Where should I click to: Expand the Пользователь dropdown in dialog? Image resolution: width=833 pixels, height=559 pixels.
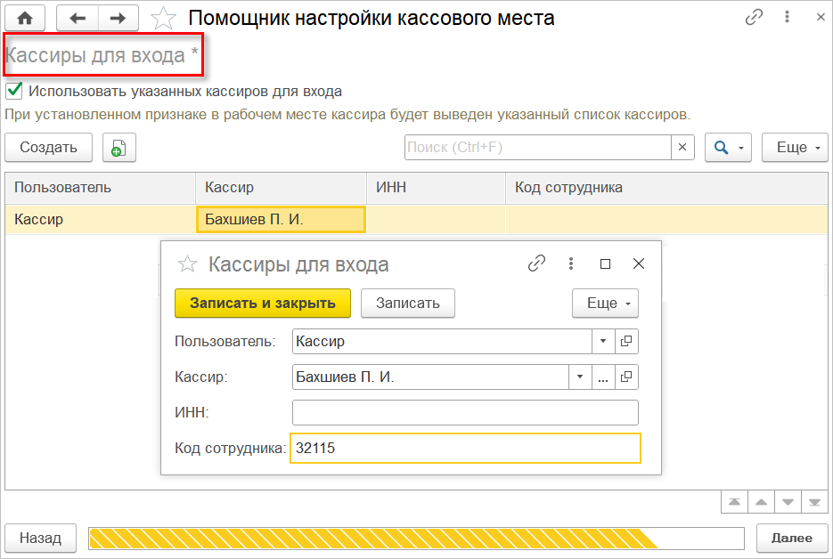coord(603,342)
